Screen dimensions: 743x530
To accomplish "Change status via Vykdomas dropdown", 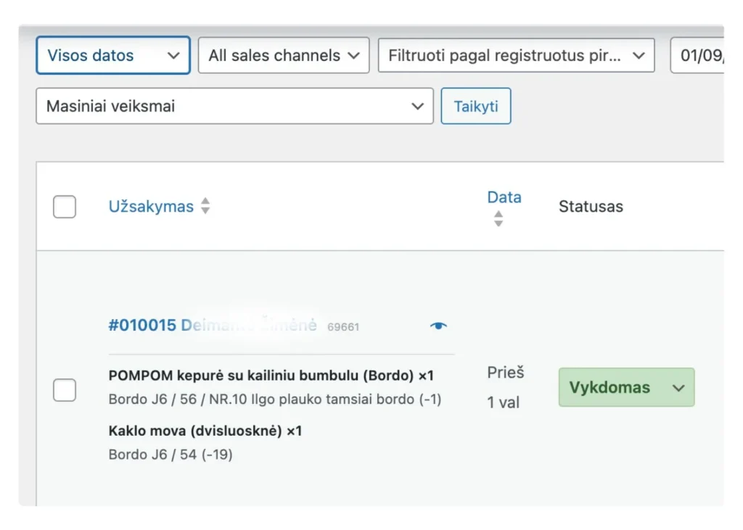I will 626,387.
